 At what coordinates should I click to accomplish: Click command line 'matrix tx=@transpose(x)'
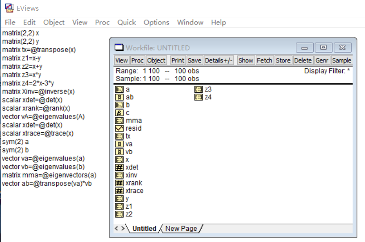click(39, 50)
